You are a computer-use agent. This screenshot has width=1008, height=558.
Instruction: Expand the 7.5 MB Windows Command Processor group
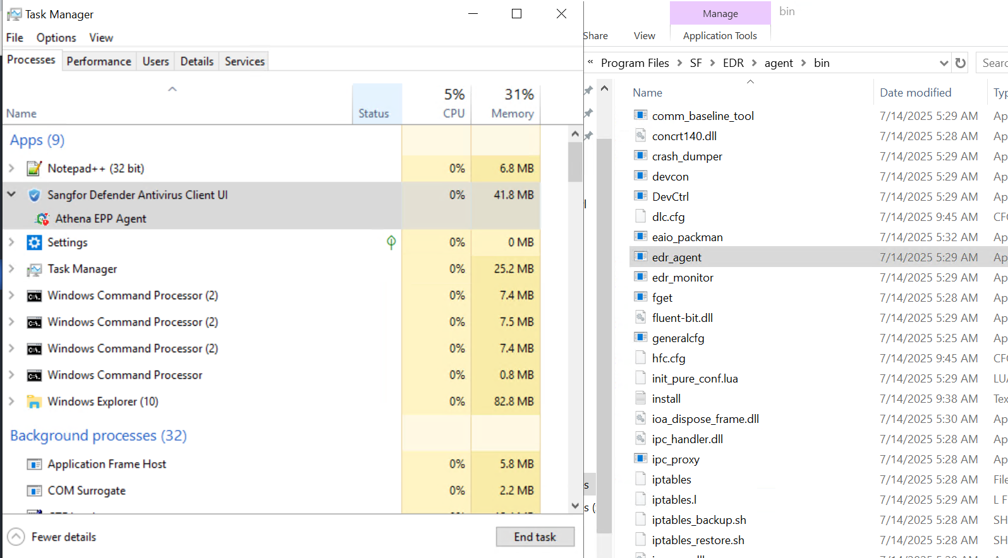[x=11, y=322]
